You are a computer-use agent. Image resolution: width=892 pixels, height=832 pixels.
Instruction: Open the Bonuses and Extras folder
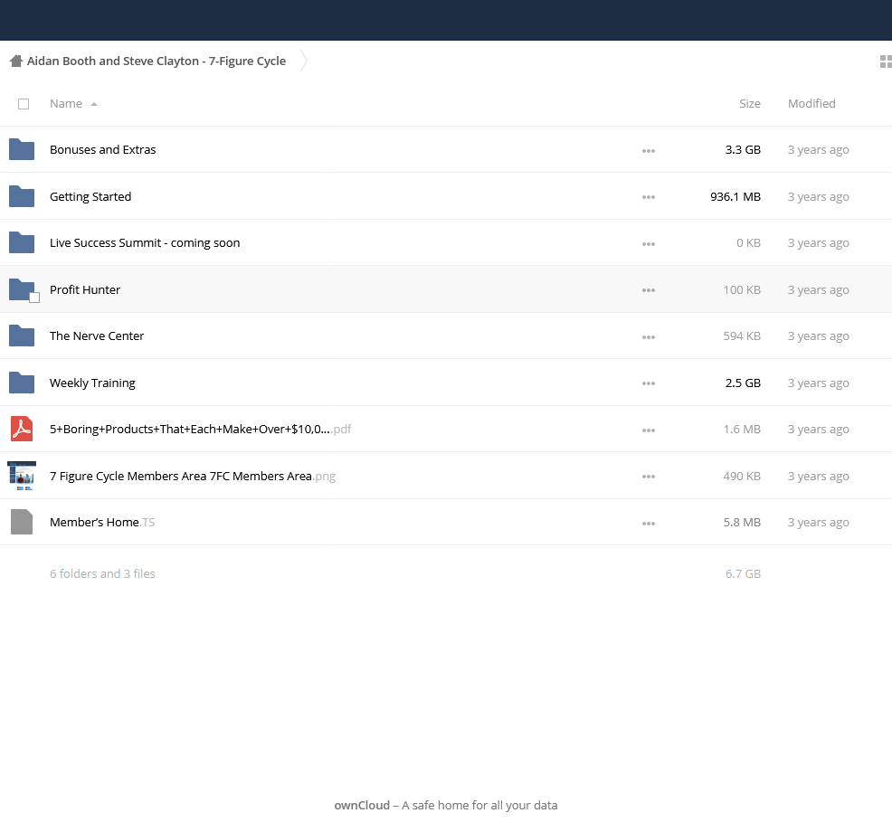click(103, 149)
